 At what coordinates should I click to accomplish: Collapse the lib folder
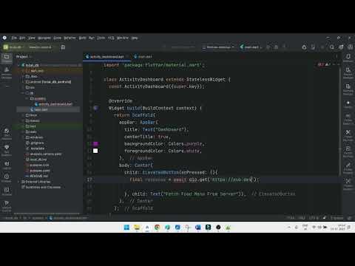pos(23,93)
